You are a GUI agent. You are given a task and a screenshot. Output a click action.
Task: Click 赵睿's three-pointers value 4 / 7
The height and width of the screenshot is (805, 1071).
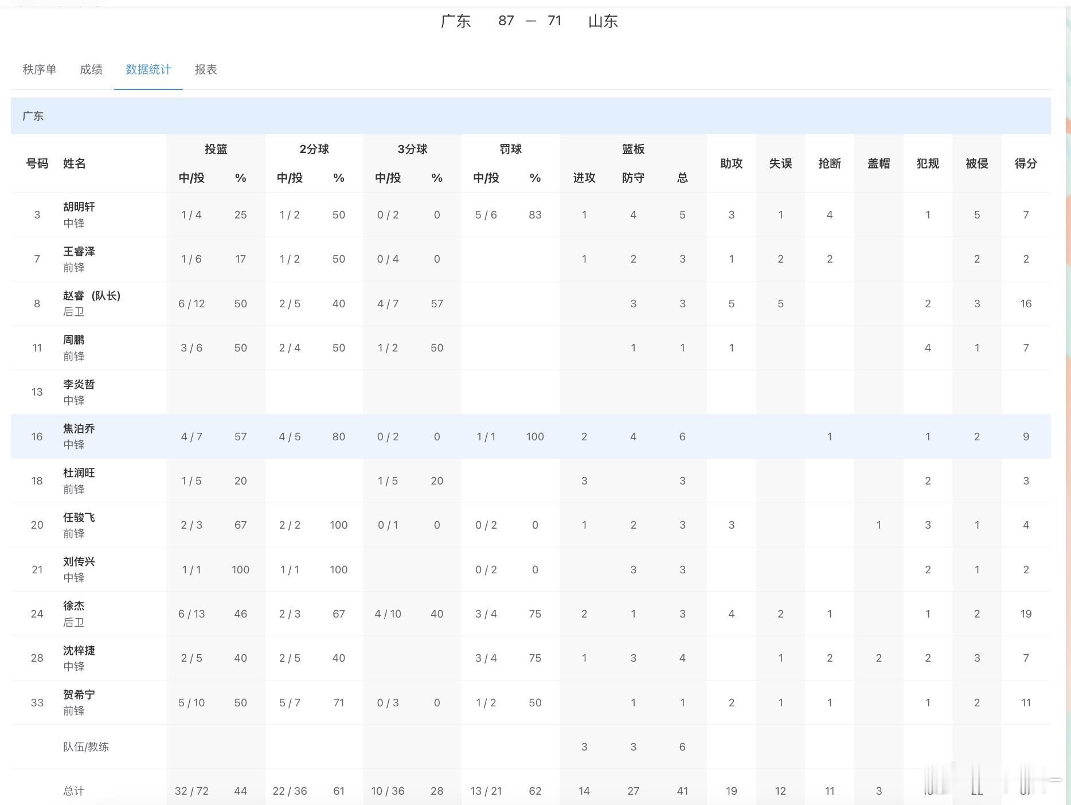tap(388, 303)
